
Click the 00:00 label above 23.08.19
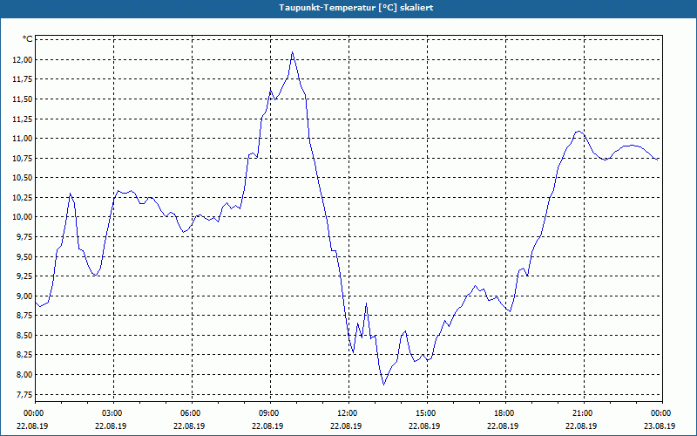662,413
